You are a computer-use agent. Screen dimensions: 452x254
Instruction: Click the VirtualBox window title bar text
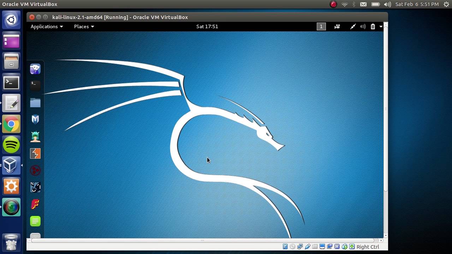(x=120, y=17)
